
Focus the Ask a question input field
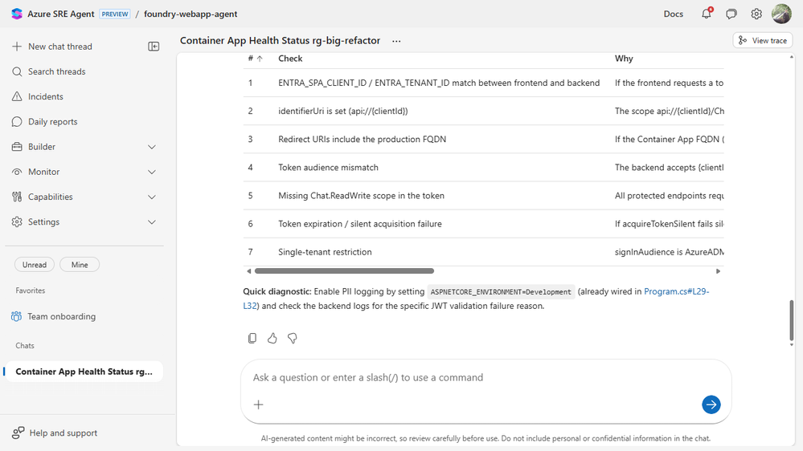485,377
